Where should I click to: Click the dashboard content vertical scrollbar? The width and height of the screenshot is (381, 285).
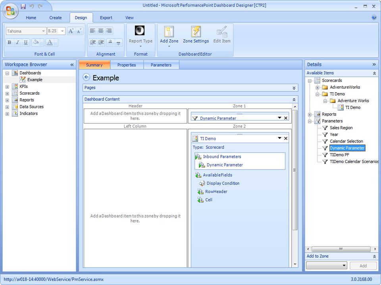295,170
